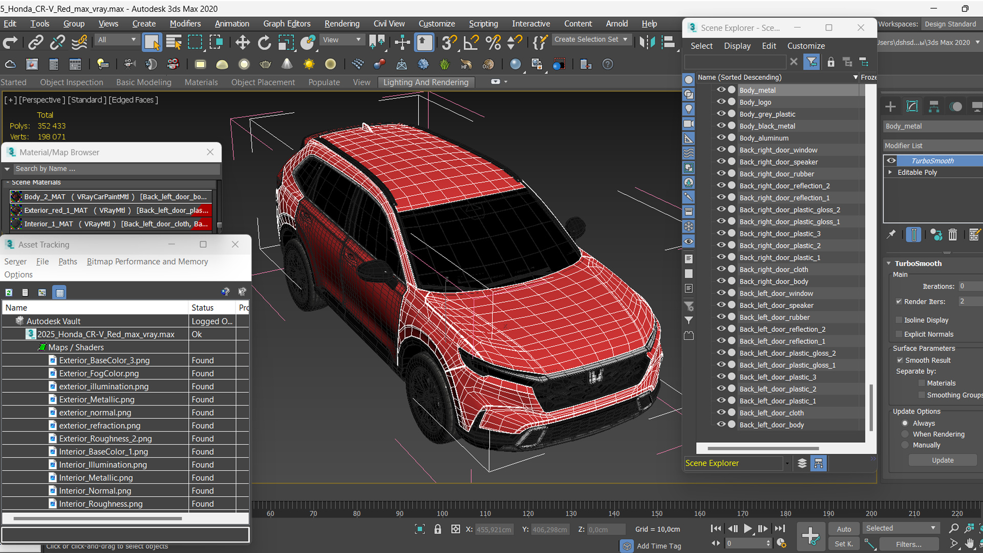Hide Back_left_door_cloth using its eye

pyautogui.click(x=721, y=412)
